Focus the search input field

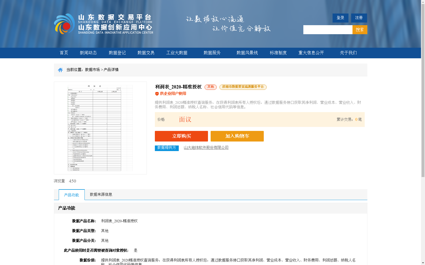[x=328, y=30]
